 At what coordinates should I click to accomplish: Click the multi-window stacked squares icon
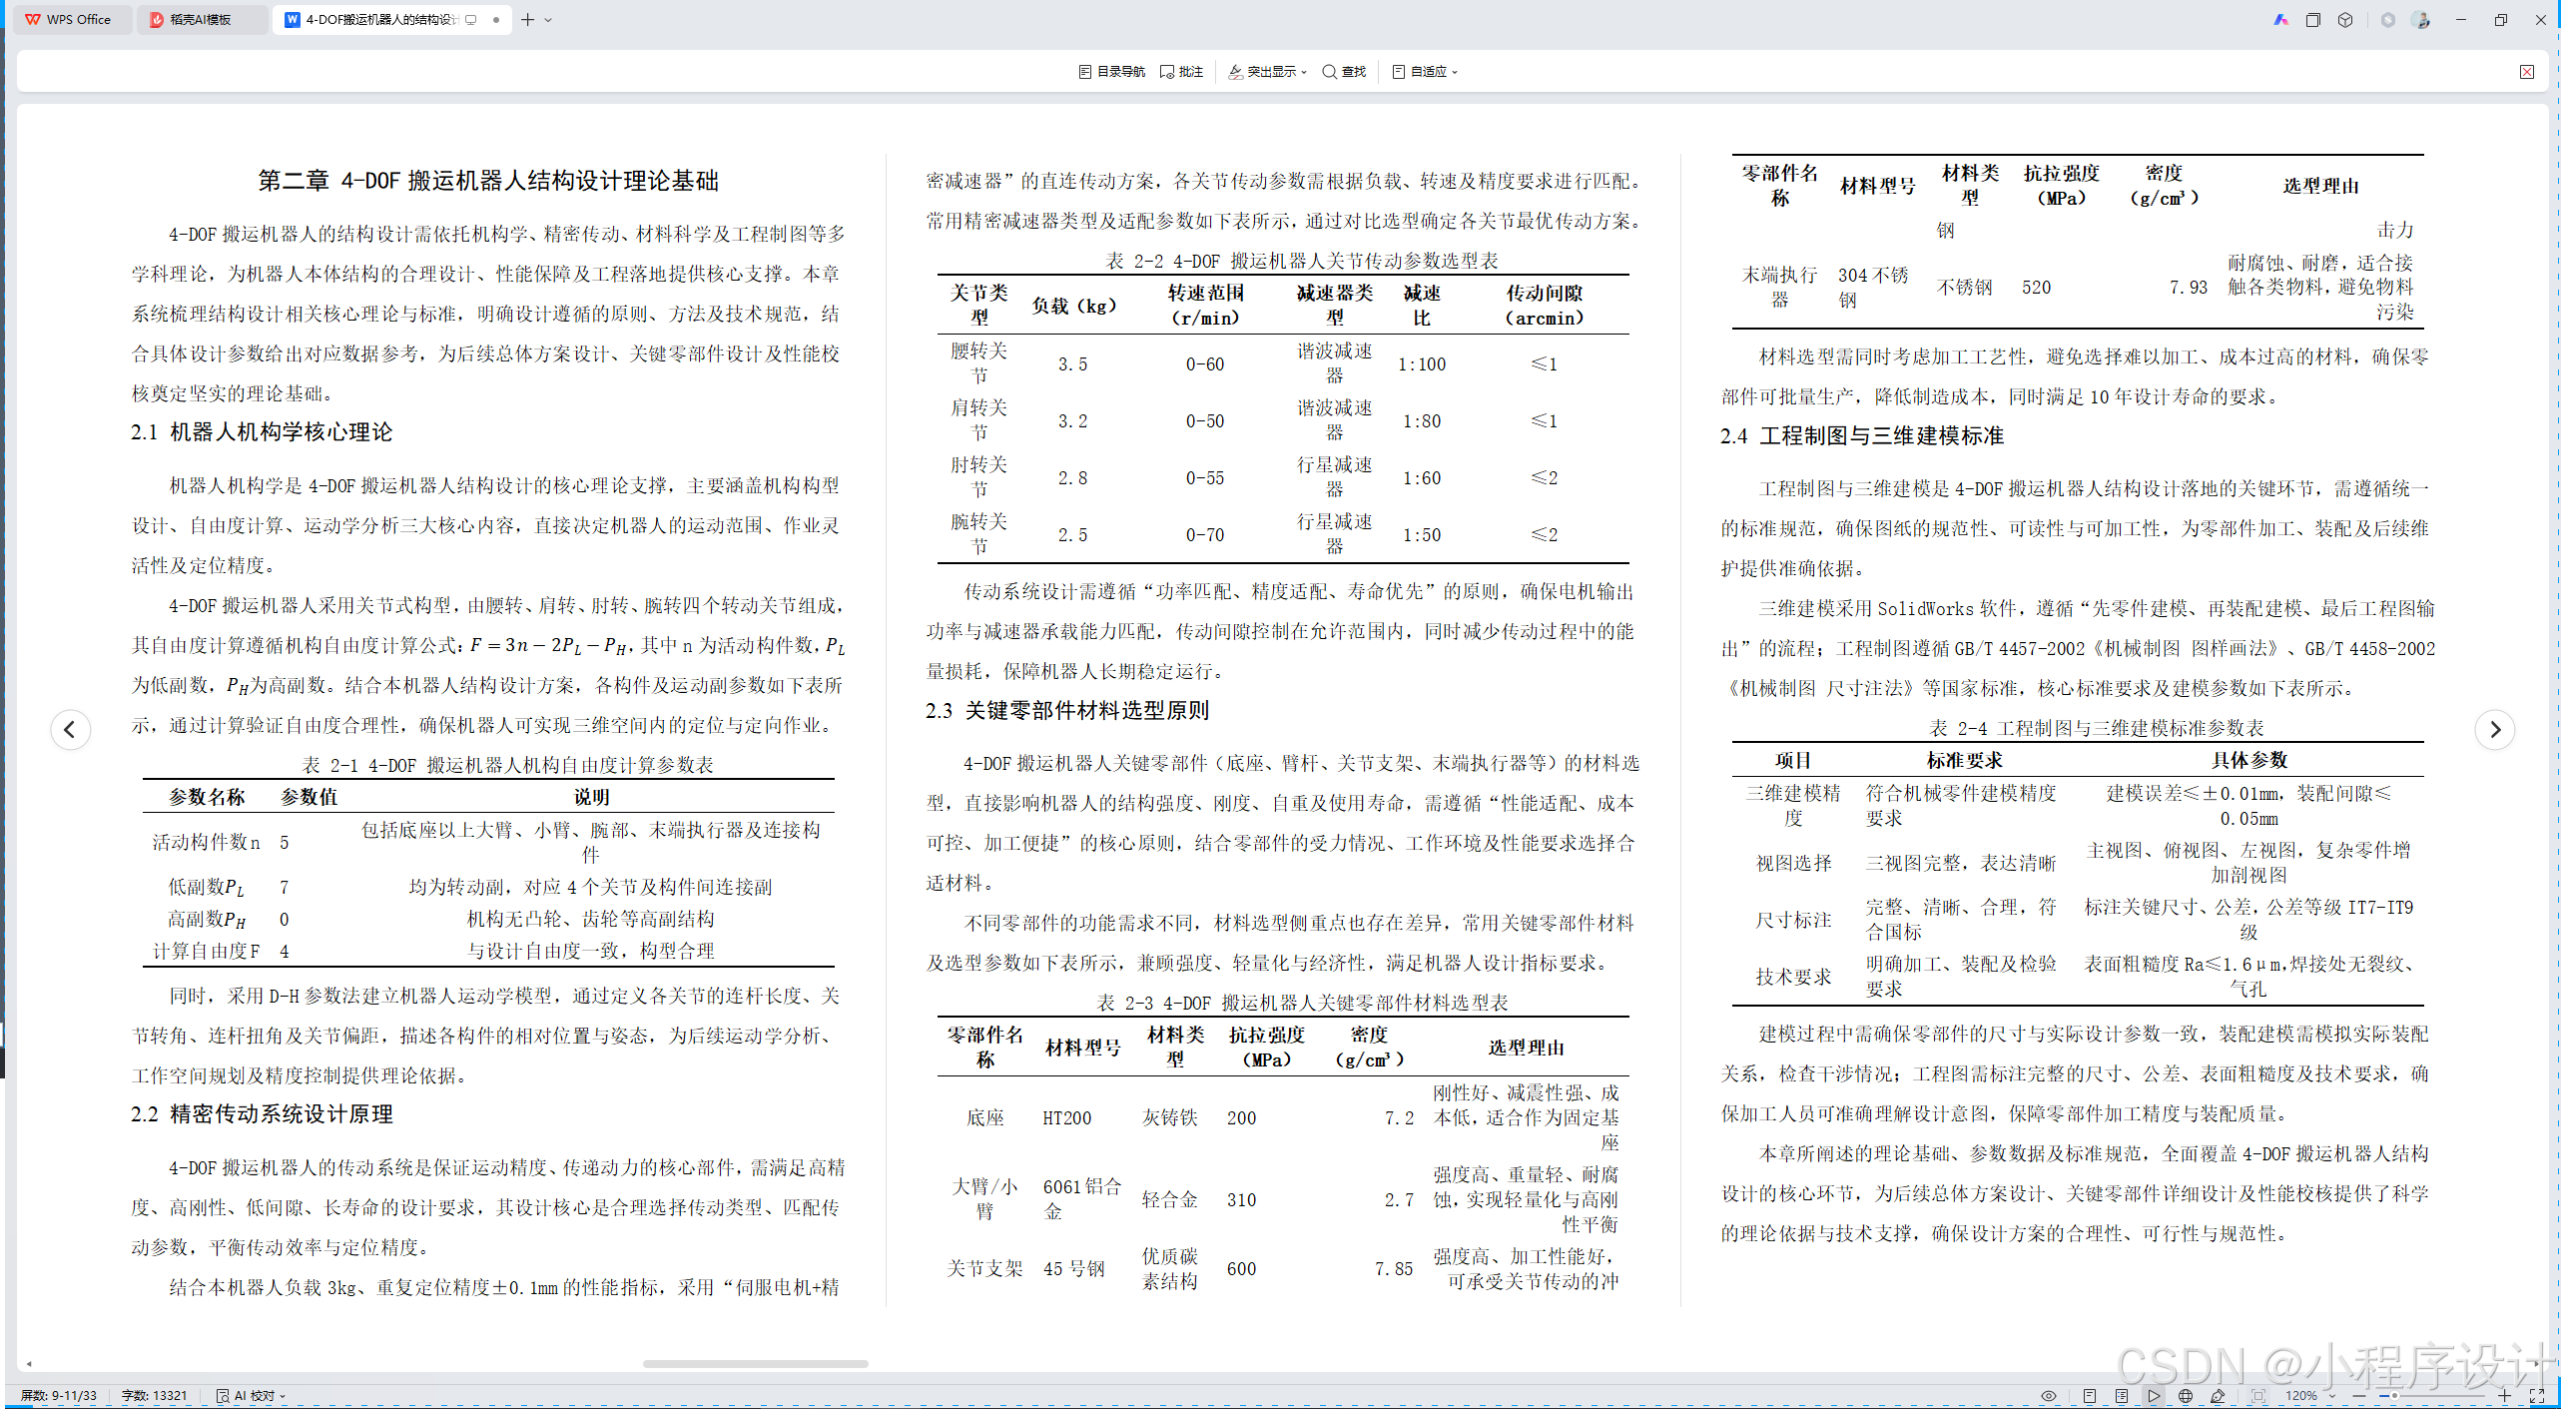pos(2313,19)
